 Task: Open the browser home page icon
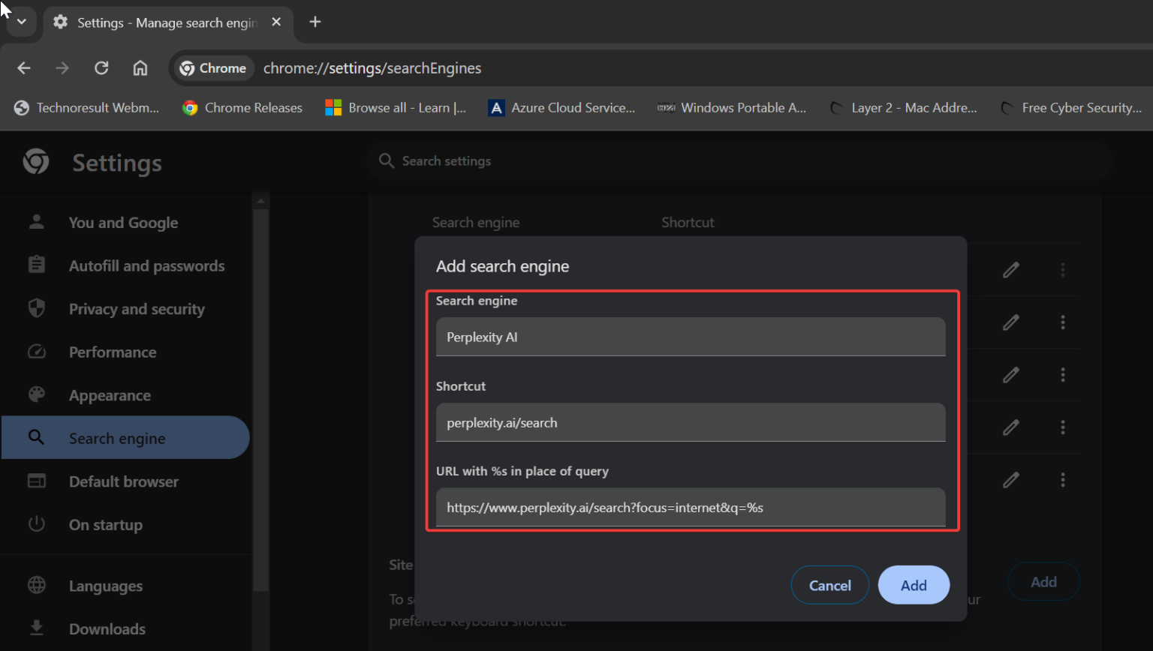pyautogui.click(x=140, y=67)
